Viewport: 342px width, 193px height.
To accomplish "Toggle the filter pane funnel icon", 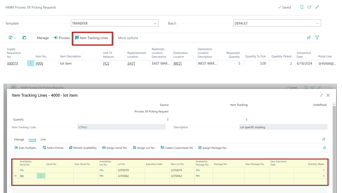I will [x=317, y=38].
